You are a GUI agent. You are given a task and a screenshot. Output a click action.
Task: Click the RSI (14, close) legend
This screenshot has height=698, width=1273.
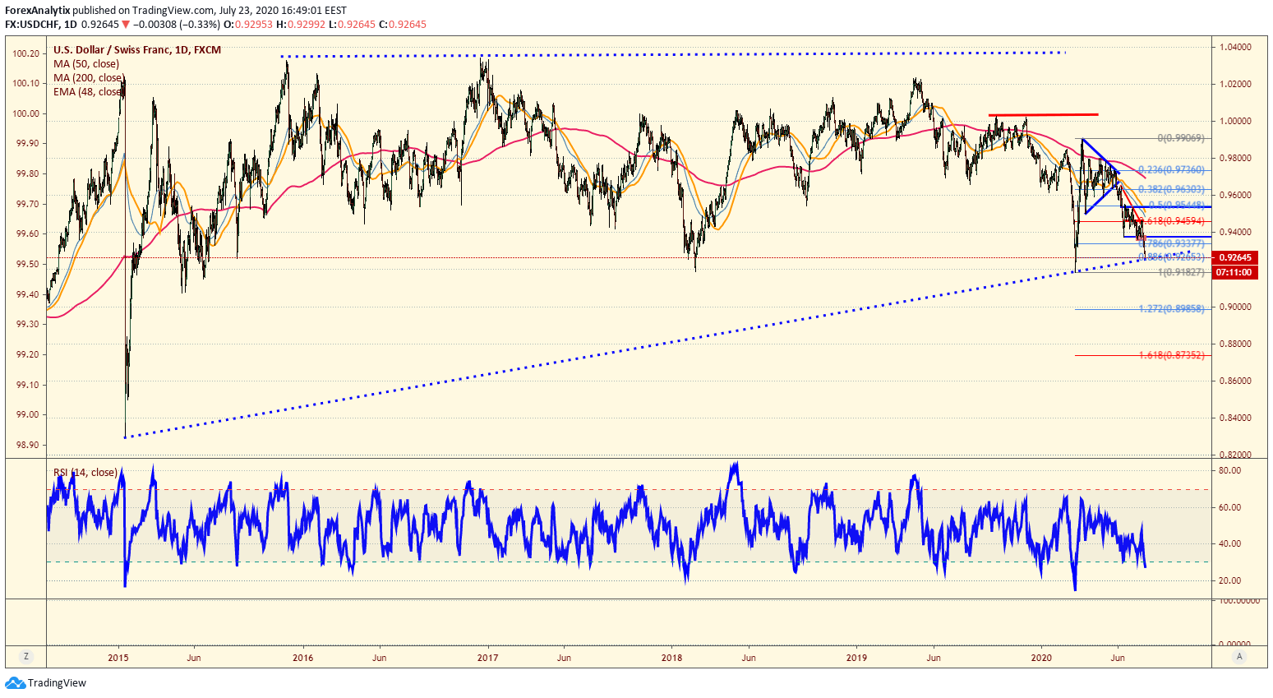click(x=85, y=473)
